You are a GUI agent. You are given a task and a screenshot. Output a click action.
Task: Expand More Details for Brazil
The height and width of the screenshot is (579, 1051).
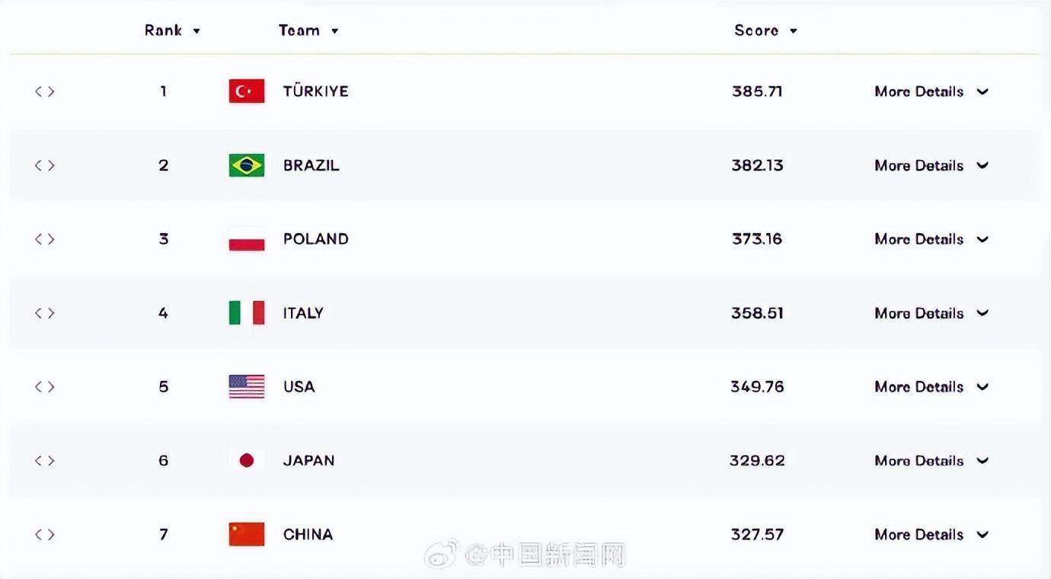click(x=931, y=165)
